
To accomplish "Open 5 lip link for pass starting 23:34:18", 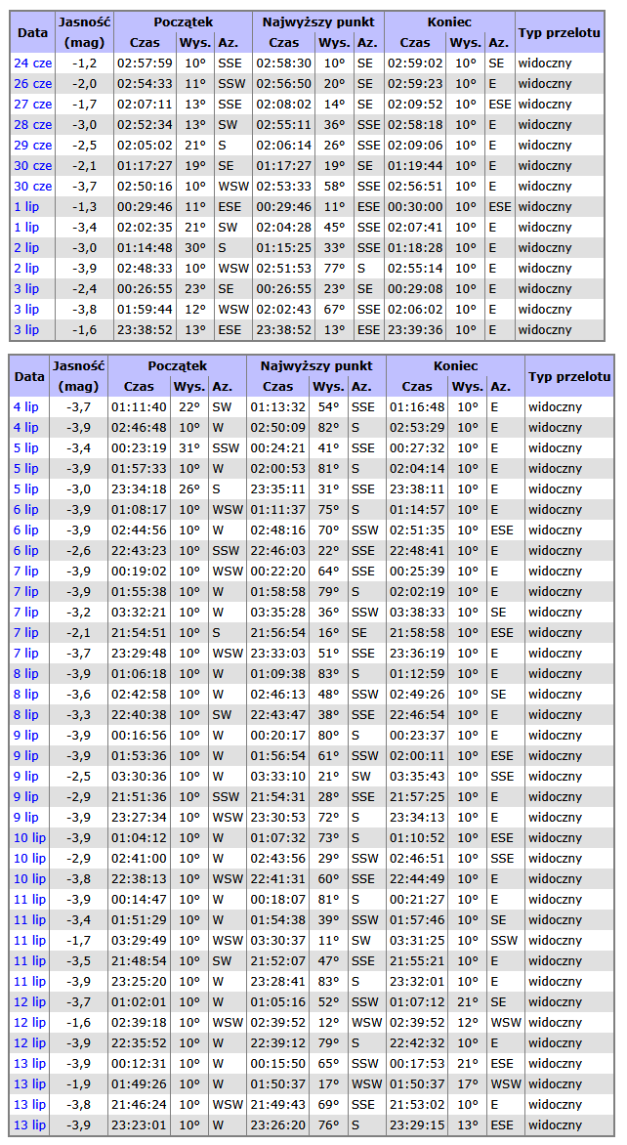I will tap(26, 488).
